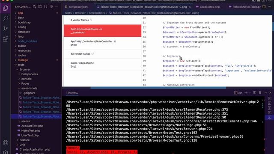This screenshot has height=154, width=274.
Task: Refresh the Explorer file tree
Action: 46,7
